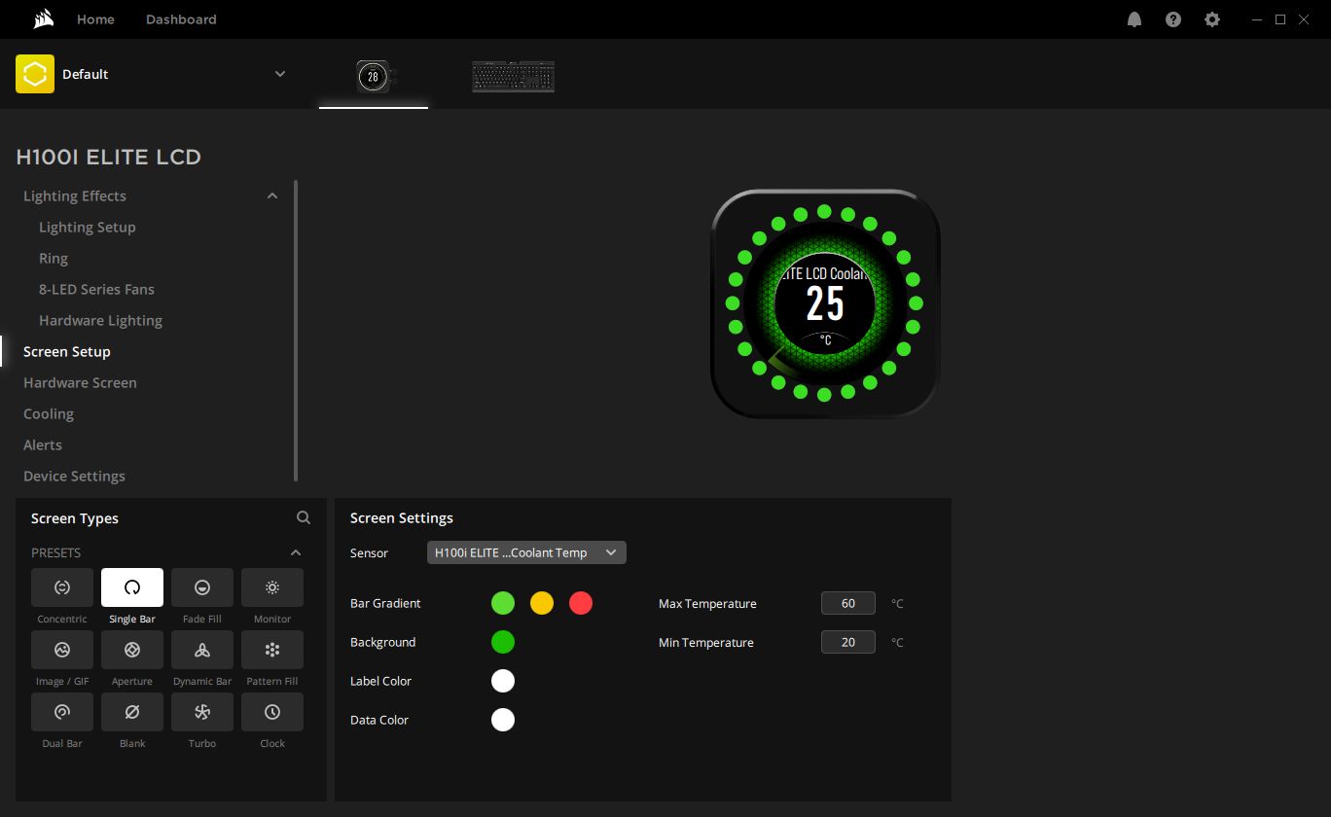Select Screen Setup in sidebar
This screenshot has height=817, width=1331.
pos(67,351)
